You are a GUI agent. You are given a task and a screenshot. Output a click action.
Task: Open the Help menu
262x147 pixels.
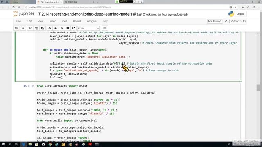tap(105, 21)
